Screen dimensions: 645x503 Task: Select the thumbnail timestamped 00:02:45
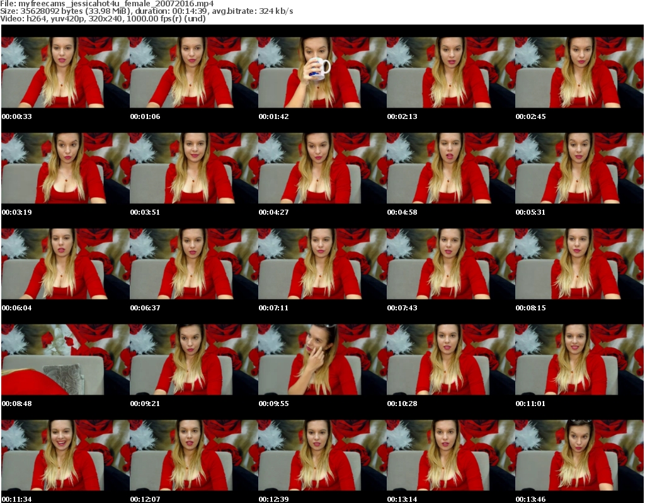tap(579, 72)
